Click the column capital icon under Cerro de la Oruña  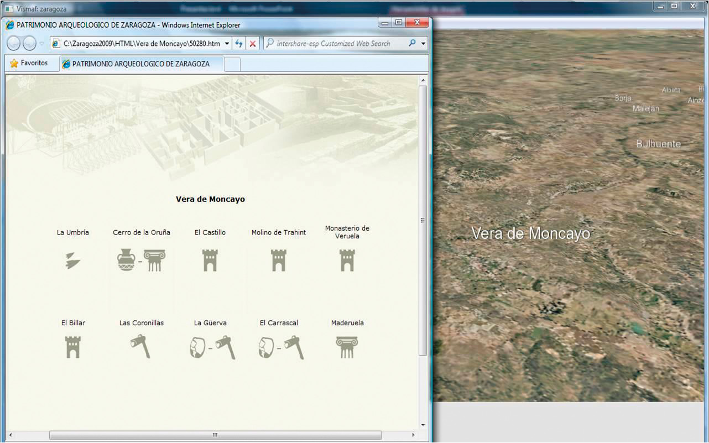pos(155,260)
